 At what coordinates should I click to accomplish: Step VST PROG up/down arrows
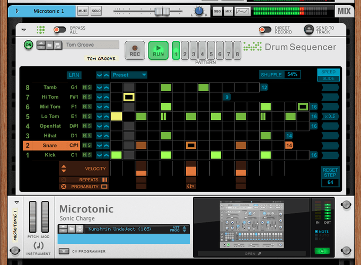tap(184, 229)
